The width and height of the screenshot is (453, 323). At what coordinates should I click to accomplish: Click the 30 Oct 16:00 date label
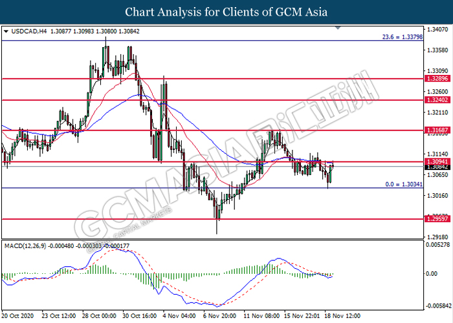[140, 316]
